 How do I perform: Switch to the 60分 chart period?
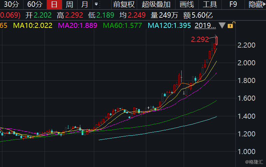click(x=35, y=4)
